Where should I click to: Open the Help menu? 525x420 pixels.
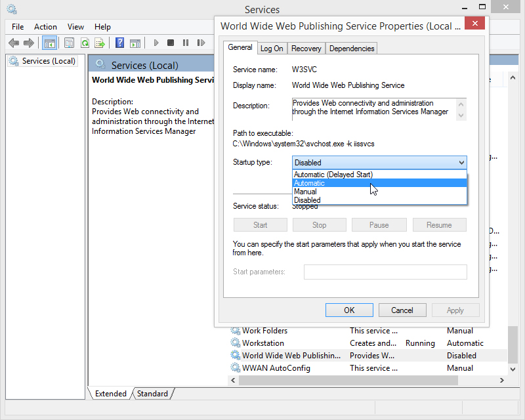102,27
